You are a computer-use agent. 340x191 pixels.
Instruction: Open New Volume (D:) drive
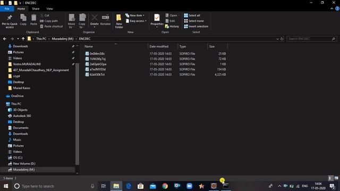[x=24, y=163]
